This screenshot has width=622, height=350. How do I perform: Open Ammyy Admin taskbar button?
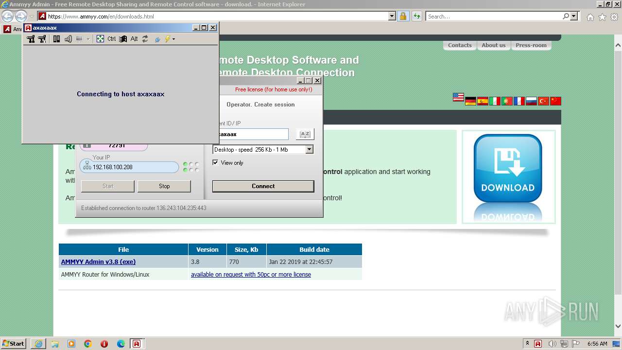tap(137, 344)
